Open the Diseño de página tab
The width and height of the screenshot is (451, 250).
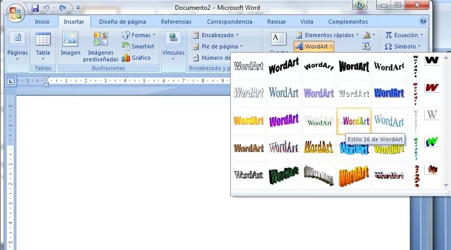tap(122, 22)
